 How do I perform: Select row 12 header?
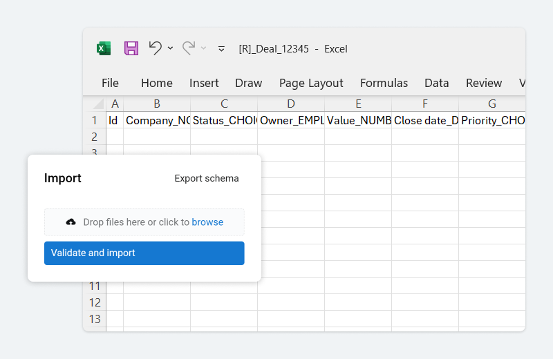95,302
